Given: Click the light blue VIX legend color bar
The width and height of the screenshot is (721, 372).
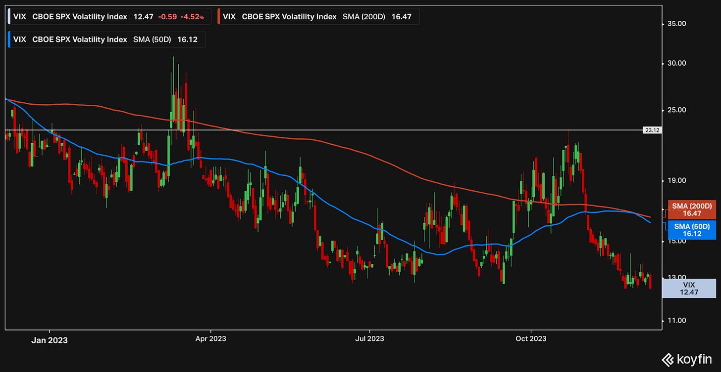Looking at the screenshot, I should click(10, 16).
